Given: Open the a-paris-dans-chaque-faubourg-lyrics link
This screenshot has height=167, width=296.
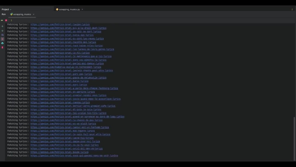Looking at the screenshot, I should pos(74,88).
